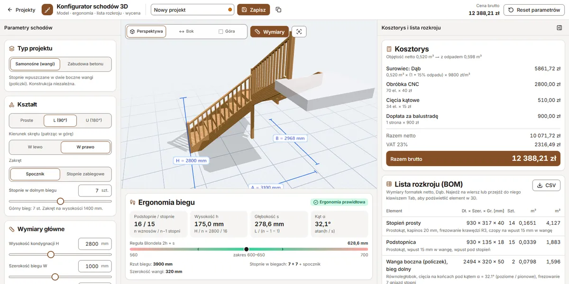Select Zabudowa betonu project type

pyautogui.click(x=85, y=64)
